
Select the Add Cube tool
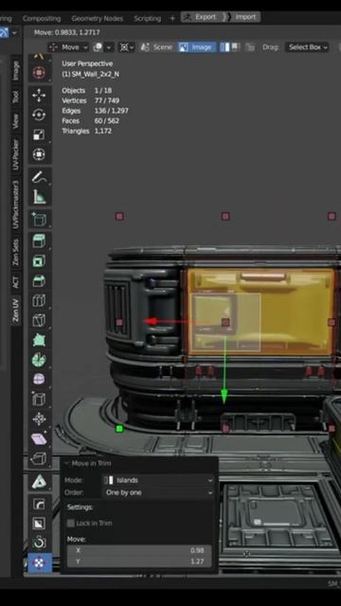(39, 219)
